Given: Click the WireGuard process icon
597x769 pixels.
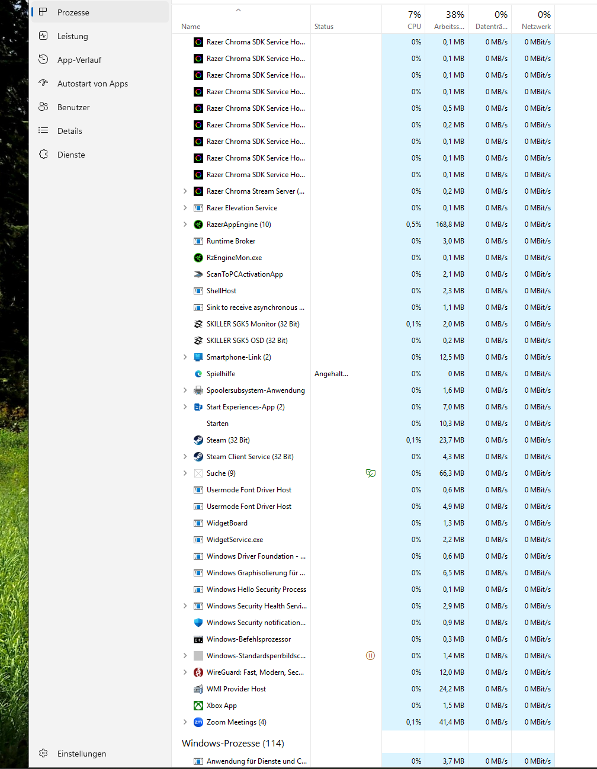Looking at the screenshot, I should coord(198,672).
